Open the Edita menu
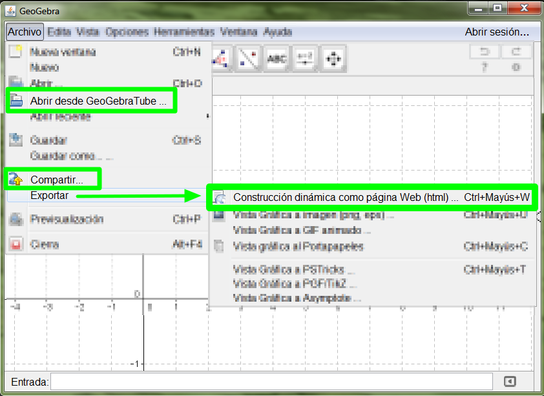 coord(59,32)
